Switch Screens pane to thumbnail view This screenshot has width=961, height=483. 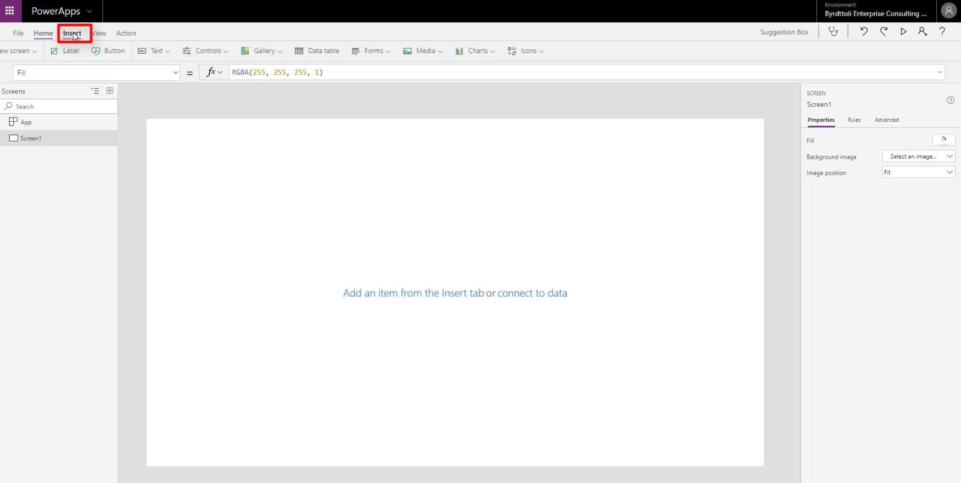(110, 90)
